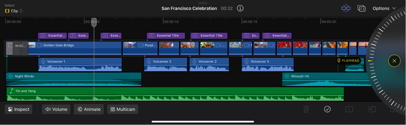The width and height of the screenshot is (406, 125).
Task: Select the short Es... title clip
Action: (251, 36)
